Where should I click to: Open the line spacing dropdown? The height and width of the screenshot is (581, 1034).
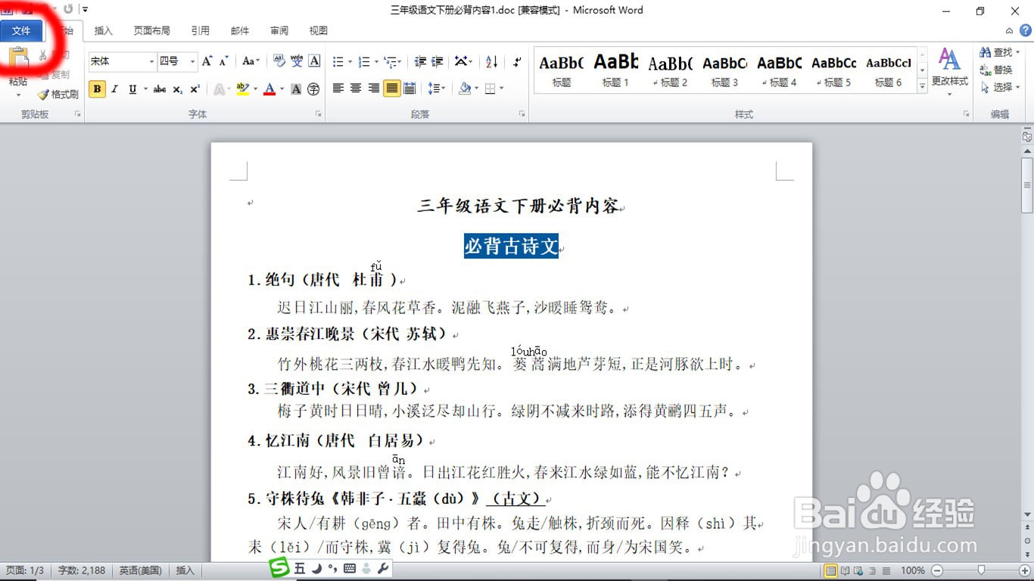coord(436,89)
